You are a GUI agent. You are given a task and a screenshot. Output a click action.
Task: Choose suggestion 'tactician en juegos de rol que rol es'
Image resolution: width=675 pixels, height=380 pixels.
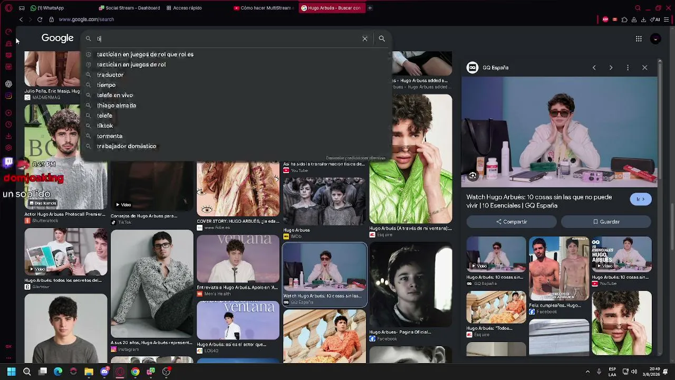[145, 54]
